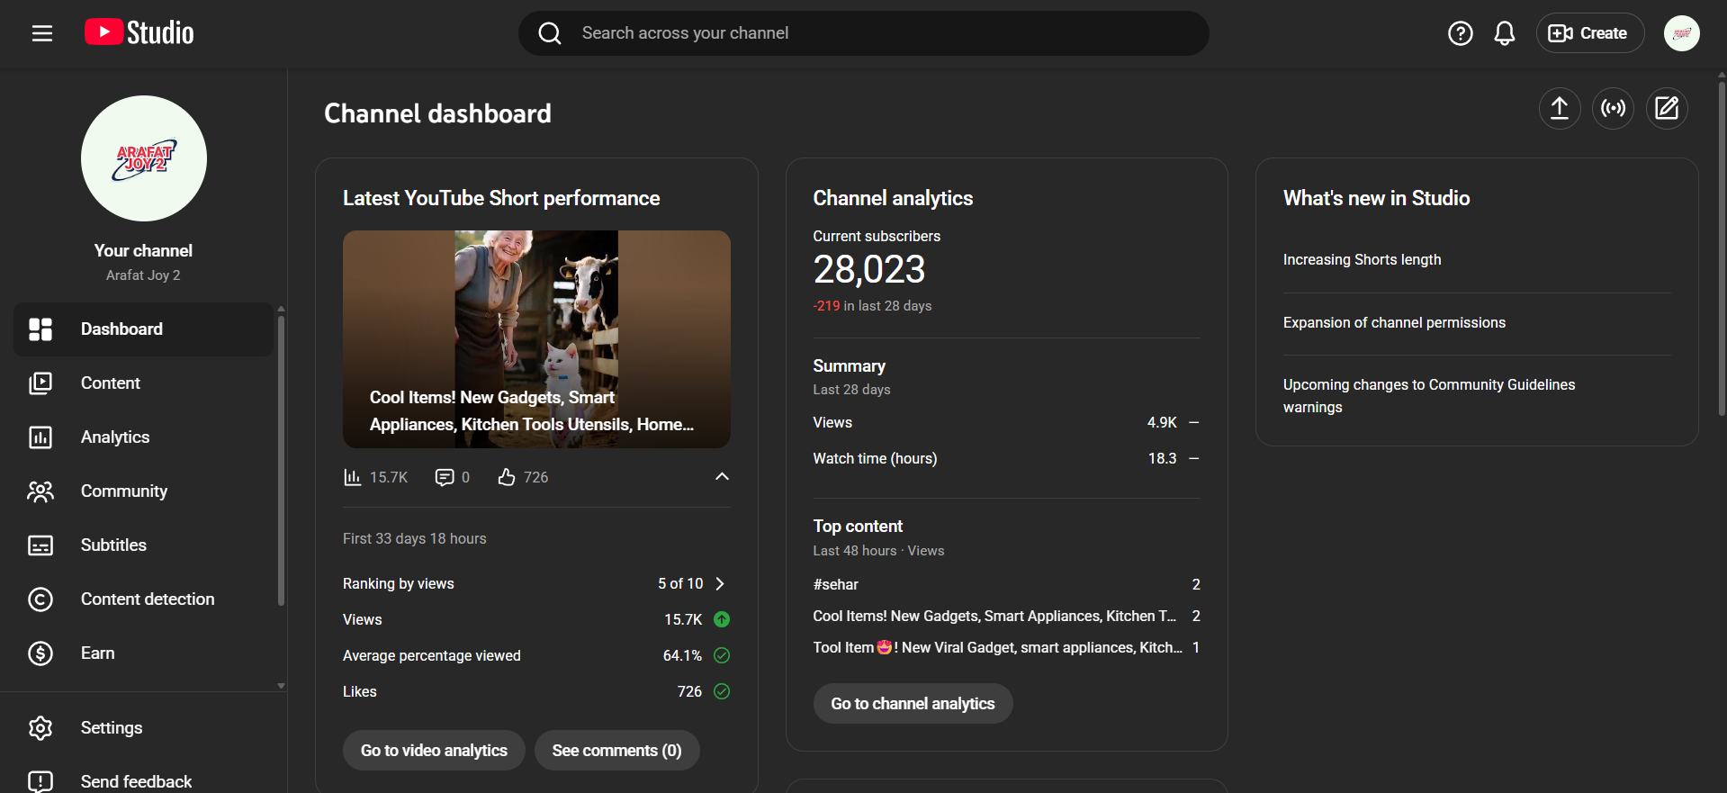Click the Go live broadcast icon
This screenshot has width=1727, height=793.
pyautogui.click(x=1613, y=109)
